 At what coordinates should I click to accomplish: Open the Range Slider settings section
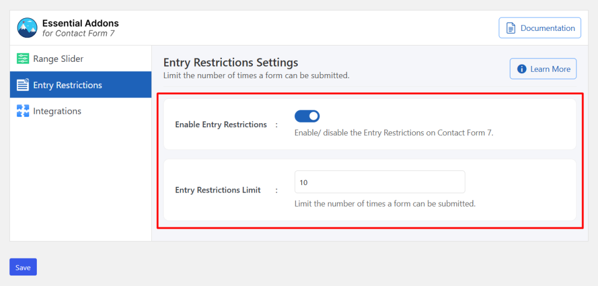pos(81,59)
